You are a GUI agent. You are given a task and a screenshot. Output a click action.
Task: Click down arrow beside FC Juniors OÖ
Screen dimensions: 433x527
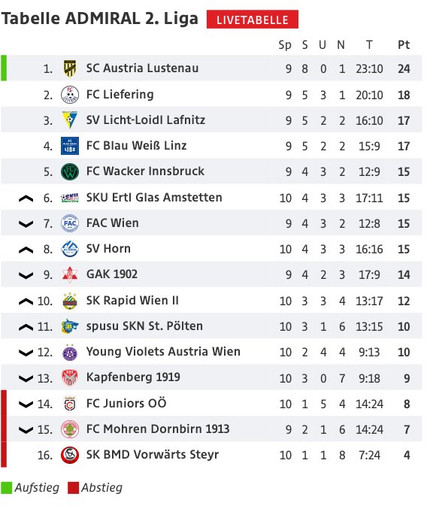point(26,404)
